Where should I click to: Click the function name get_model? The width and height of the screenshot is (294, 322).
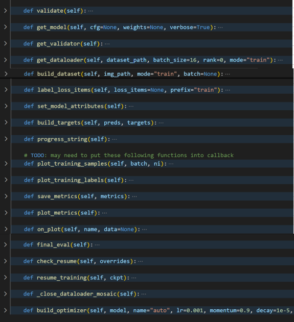pyautogui.click(x=52, y=27)
